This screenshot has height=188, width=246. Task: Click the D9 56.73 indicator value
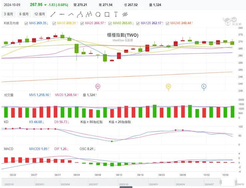tap(61, 122)
